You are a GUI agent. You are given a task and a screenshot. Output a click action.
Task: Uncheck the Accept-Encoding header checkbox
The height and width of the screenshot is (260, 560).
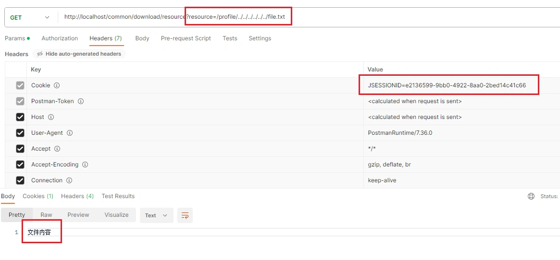click(x=20, y=165)
